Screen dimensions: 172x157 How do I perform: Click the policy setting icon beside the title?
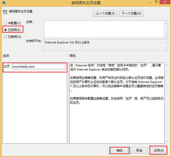pos(5,12)
